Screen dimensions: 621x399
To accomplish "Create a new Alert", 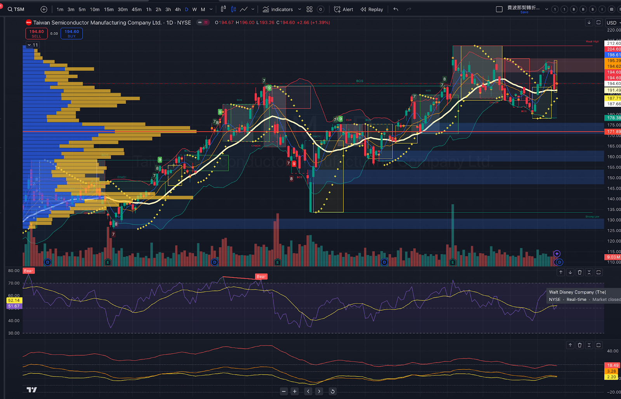I will coord(343,9).
